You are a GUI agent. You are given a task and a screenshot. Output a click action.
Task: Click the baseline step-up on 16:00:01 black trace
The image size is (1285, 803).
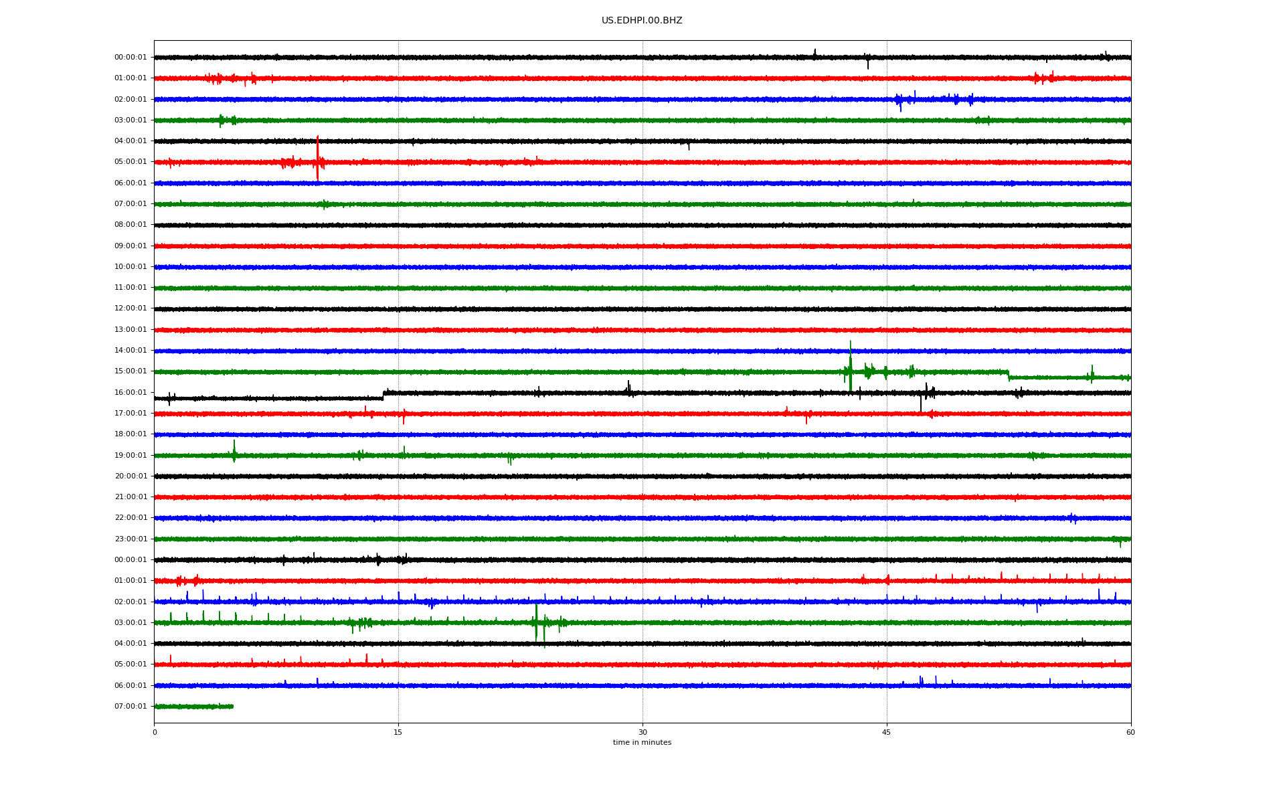point(383,395)
